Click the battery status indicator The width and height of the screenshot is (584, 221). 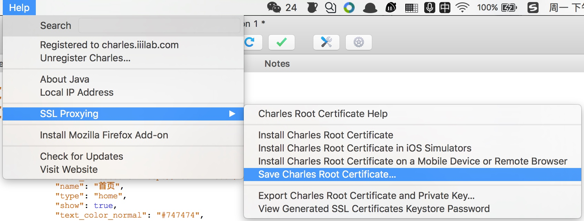tap(497, 7)
